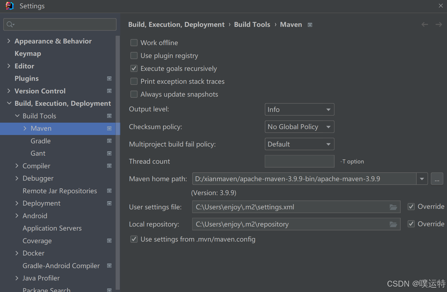The image size is (447, 292).
Task: Select Gant under Build Tools
Action: point(38,153)
